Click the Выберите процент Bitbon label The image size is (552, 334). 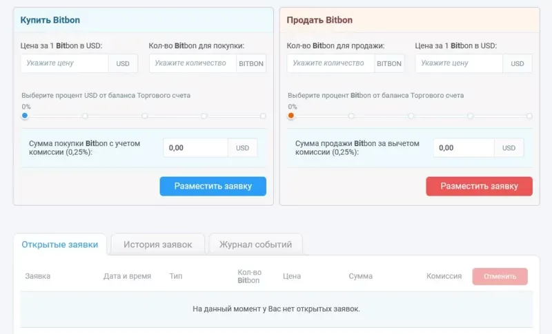pyautogui.click(x=375, y=96)
